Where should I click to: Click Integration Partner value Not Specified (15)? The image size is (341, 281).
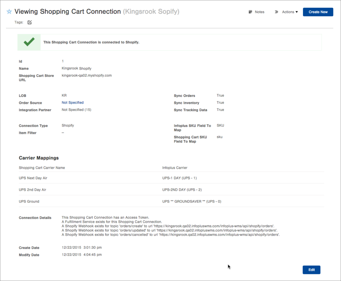tap(76, 110)
